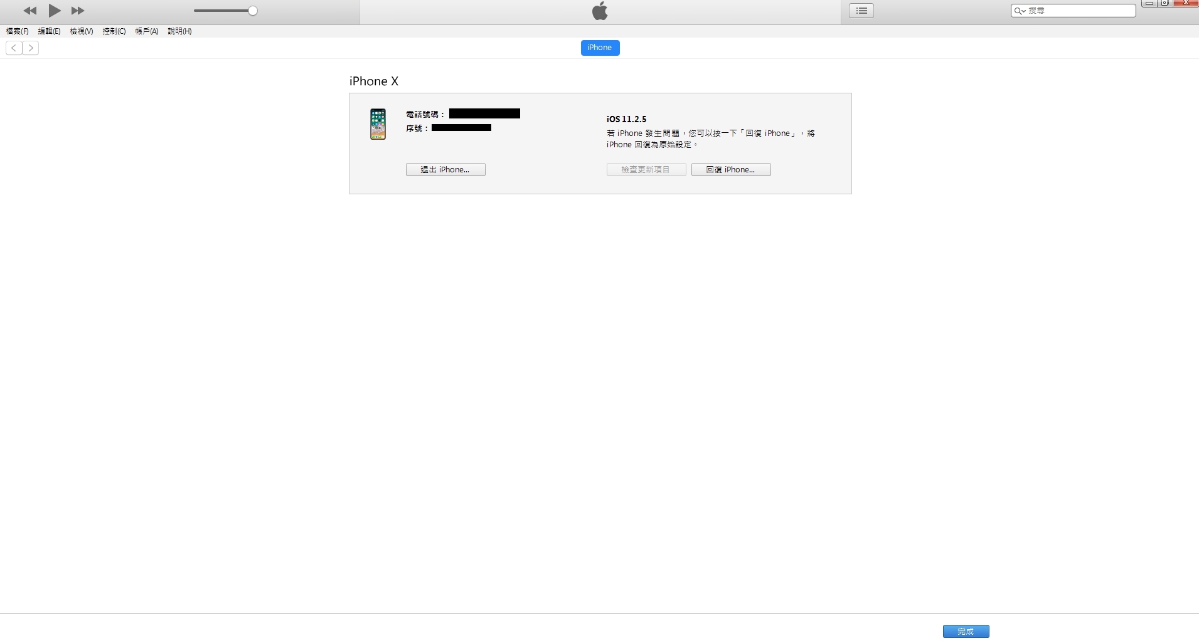
Task: Focus the 搜尋 search field
Action: 1073,11
